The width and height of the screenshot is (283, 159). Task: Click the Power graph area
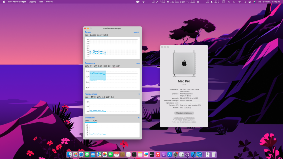pos(112,48)
